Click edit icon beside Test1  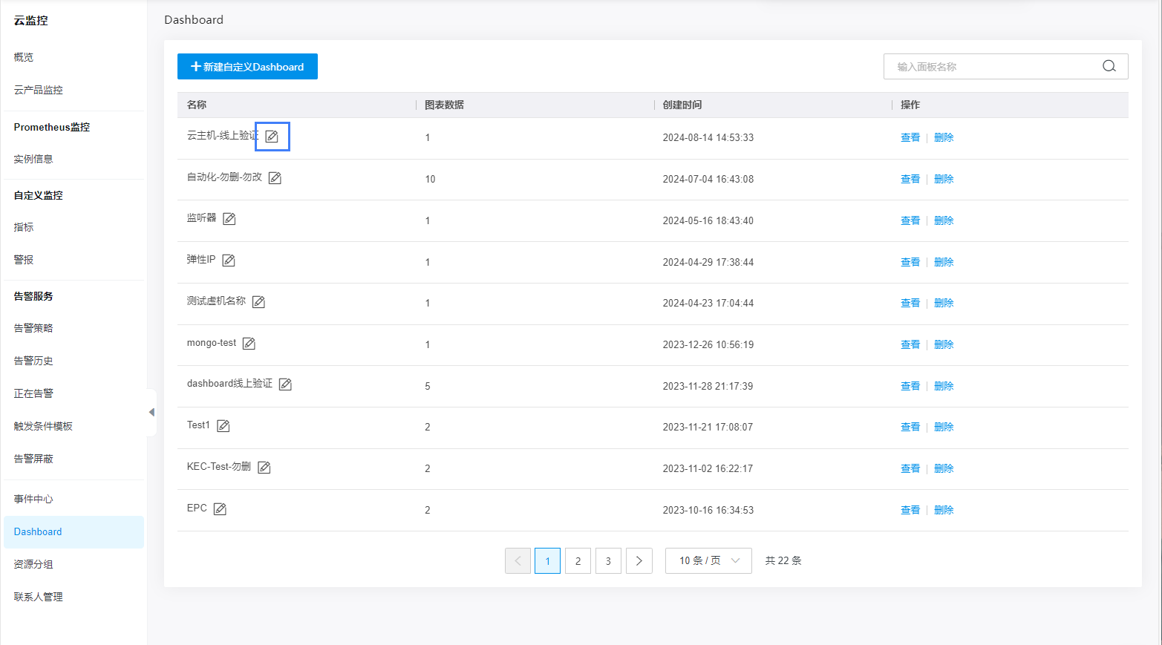click(223, 426)
